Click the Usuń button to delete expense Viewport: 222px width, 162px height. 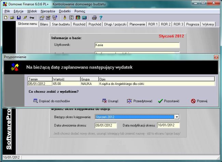[x=110, y=101]
